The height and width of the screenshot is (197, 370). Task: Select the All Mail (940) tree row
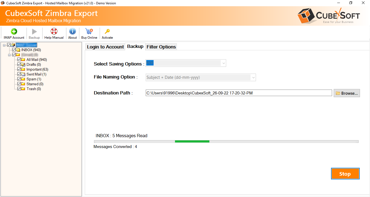point(37,60)
